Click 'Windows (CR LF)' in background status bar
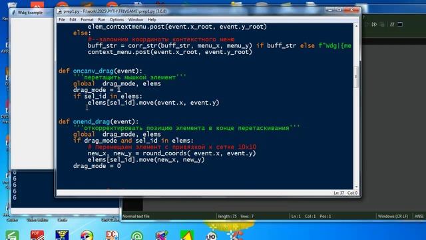Image resolution: width=426 pixels, height=240 pixels. 393,216
